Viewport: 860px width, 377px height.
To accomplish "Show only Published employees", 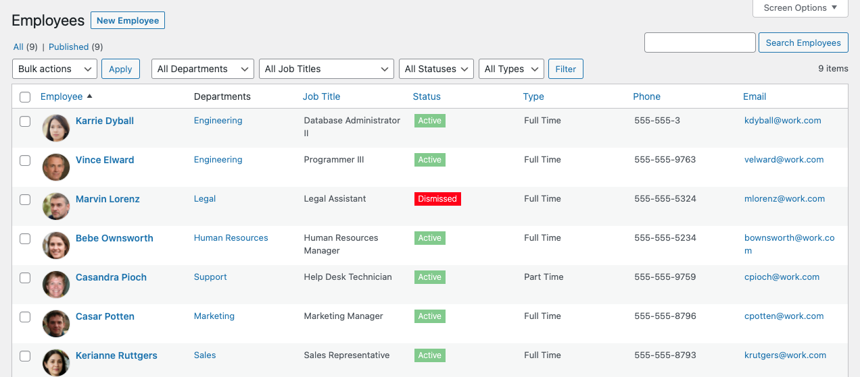I will [68, 47].
